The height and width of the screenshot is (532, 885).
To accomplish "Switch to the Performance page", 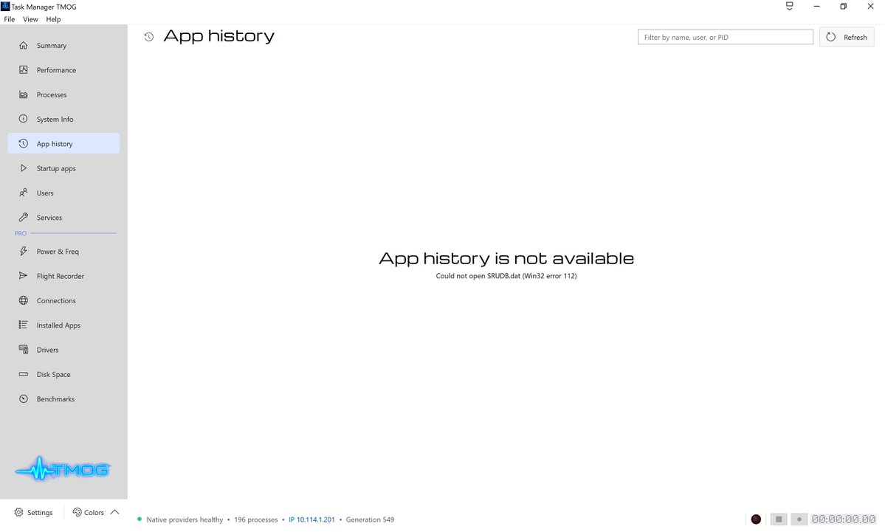I will (63, 70).
